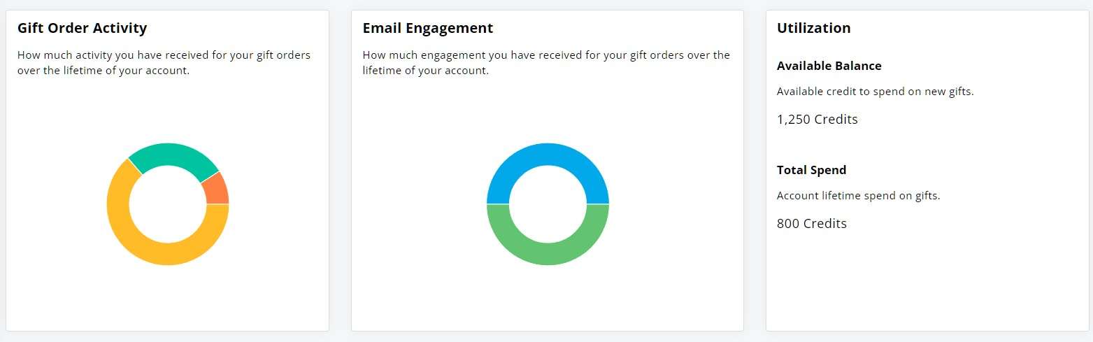Screen dimensions: 1093x342
Task: Click the center hole of Gift Order donut
Action: (x=168, y=204)
